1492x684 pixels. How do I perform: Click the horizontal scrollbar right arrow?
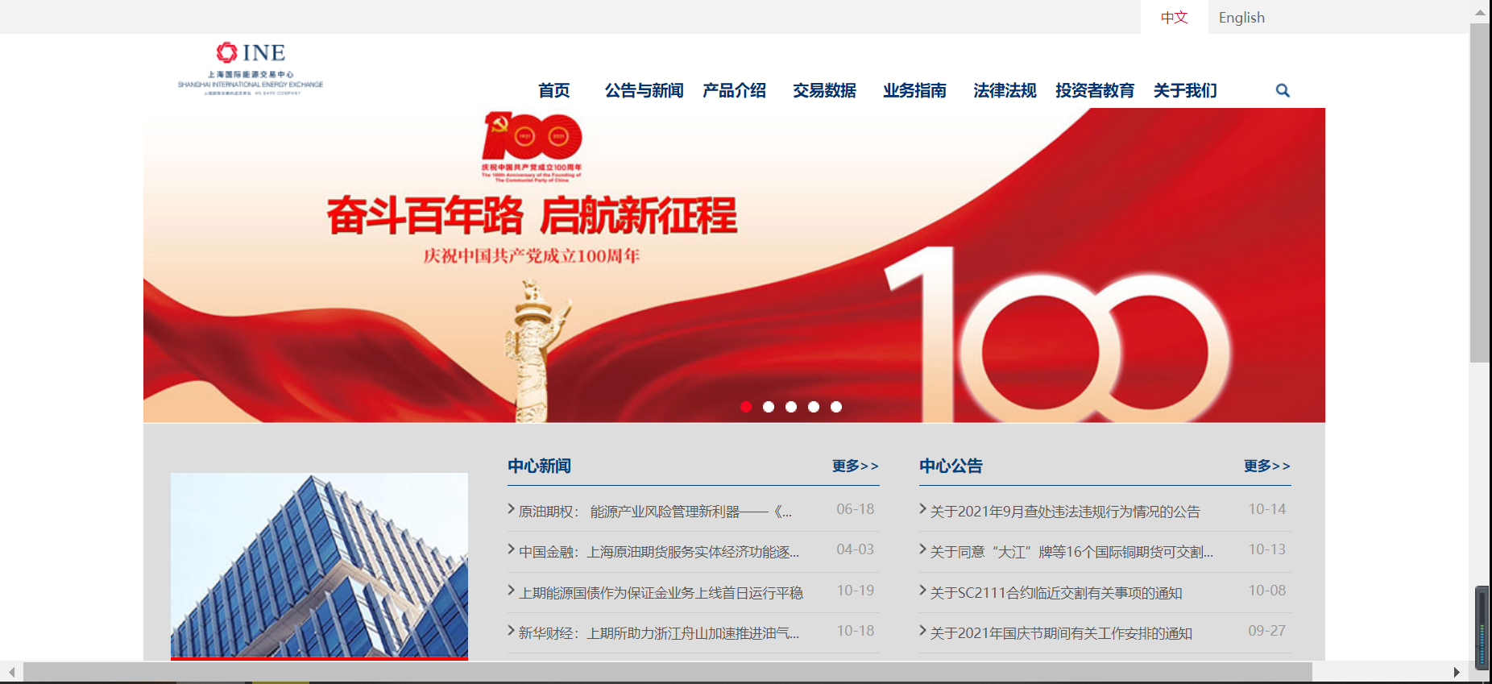(x=1456, y=672)
